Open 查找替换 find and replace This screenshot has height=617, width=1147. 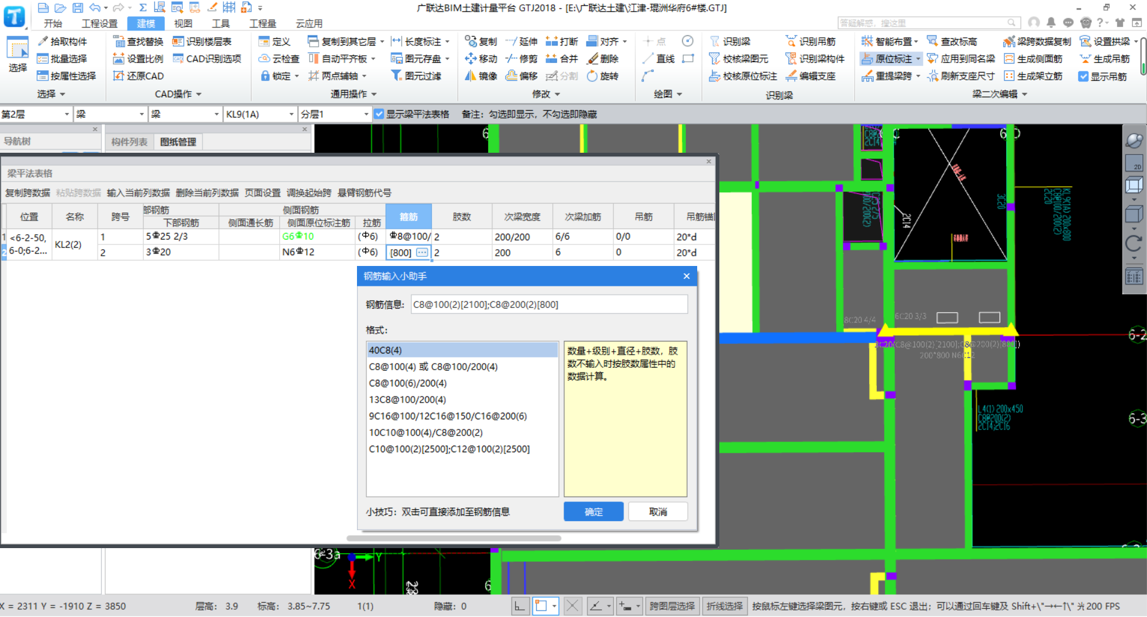(138, 41)
